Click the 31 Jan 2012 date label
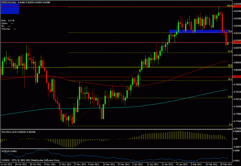Viewport: 241px width, 166px height. pyautogui.click(x=182, y=164)
